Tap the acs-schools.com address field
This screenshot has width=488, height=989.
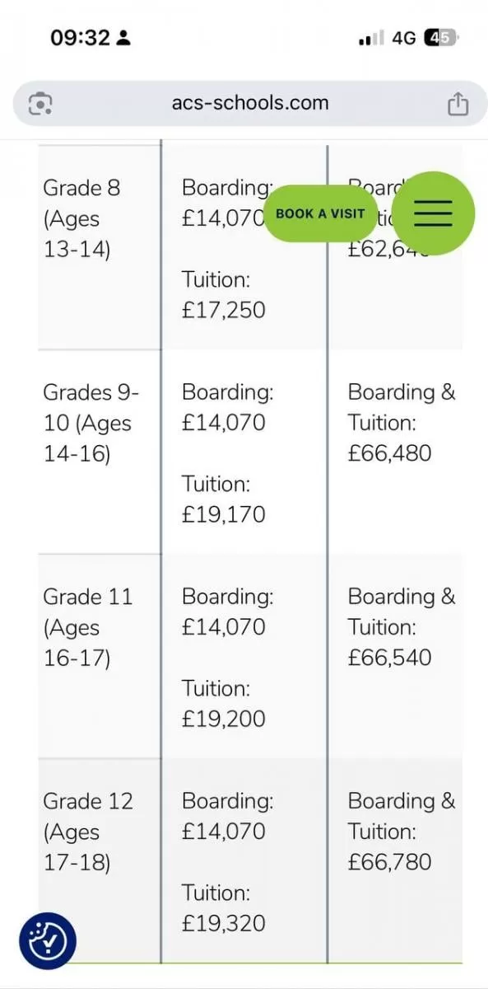pos(250,104)
